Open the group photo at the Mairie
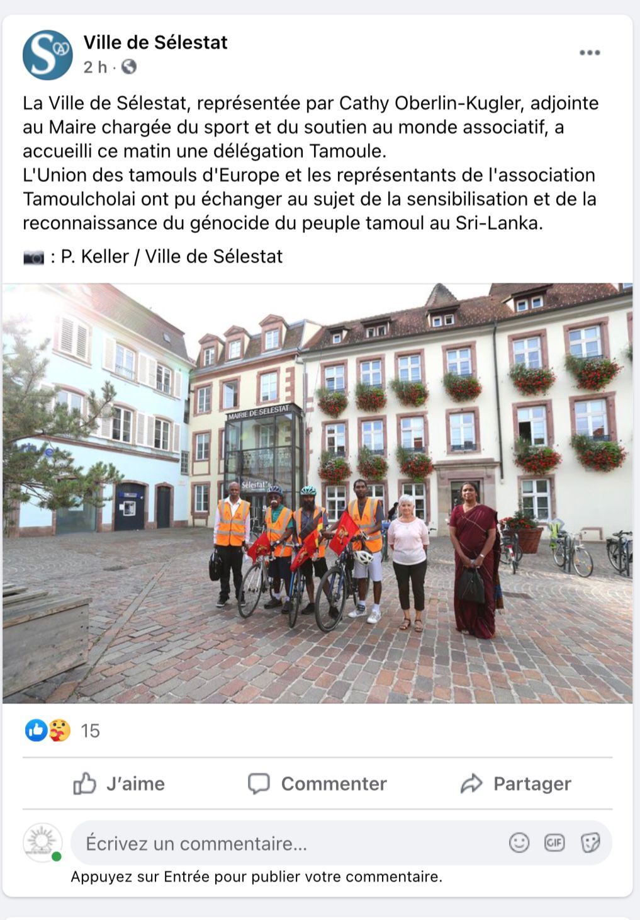The width and height of the screenshot is (640, 920). 317,493
